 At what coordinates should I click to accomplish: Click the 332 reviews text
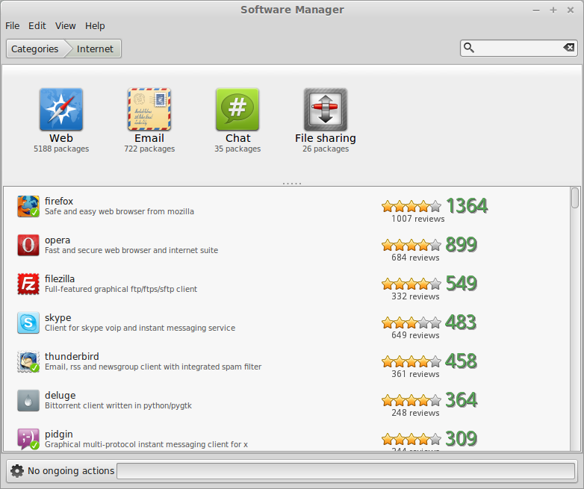point(415,296)
